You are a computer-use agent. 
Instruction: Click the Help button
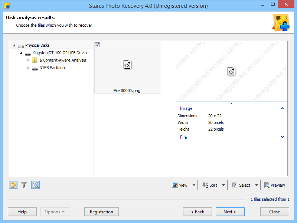22,211
